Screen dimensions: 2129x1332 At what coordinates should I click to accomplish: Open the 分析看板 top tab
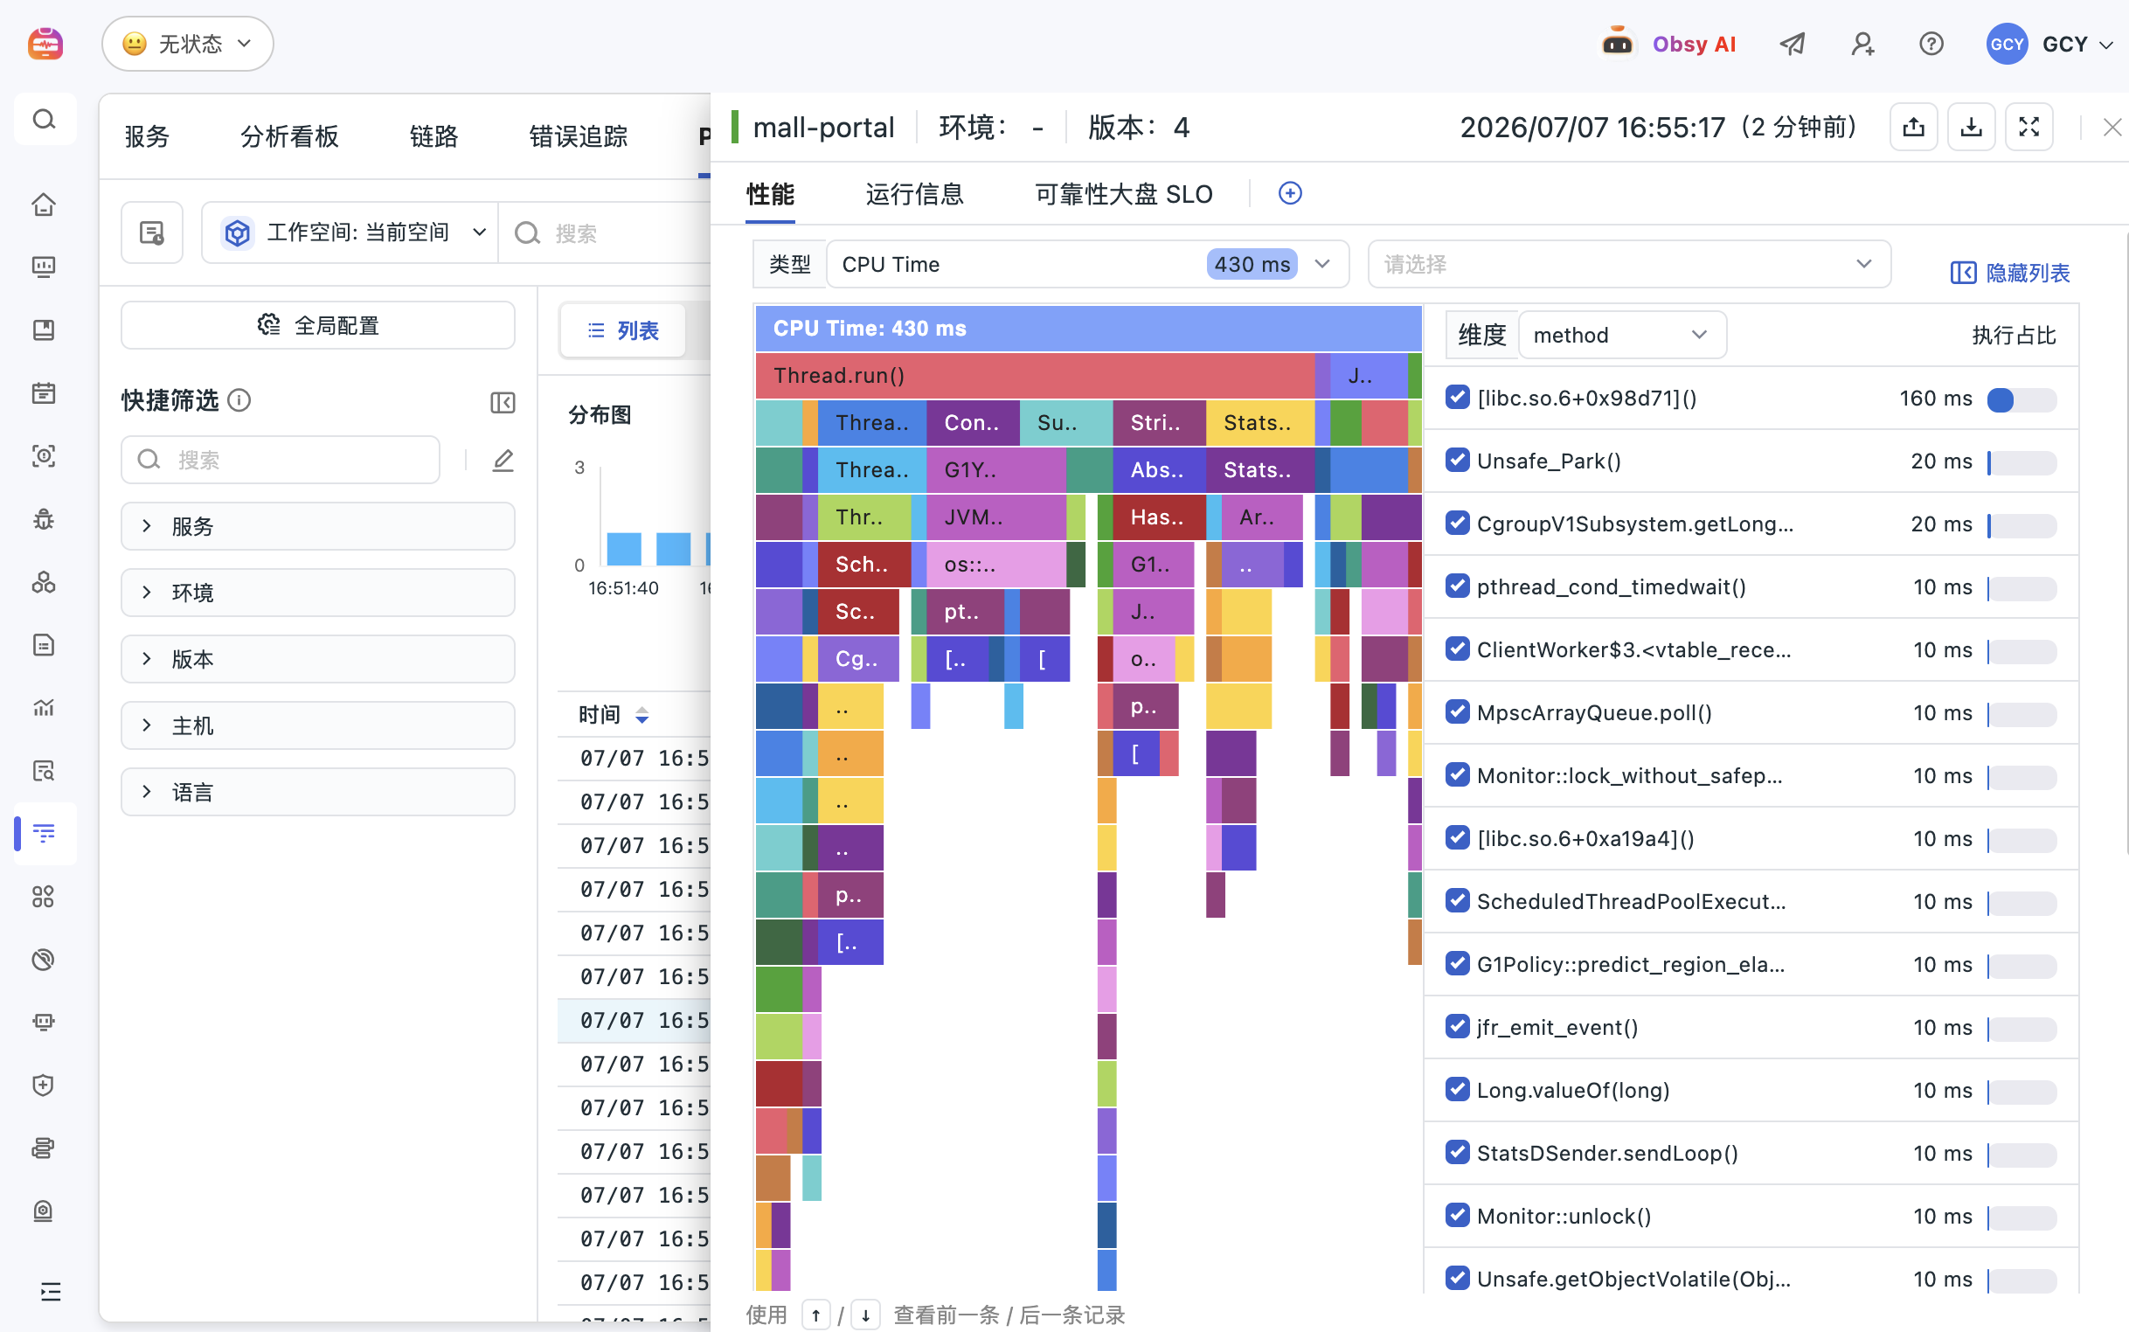point(289,136)
